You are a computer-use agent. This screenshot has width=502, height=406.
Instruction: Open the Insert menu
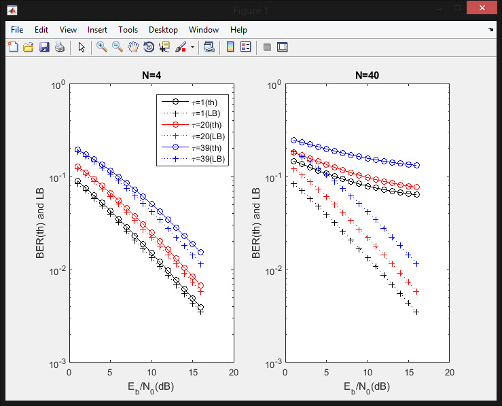point(97,30)
